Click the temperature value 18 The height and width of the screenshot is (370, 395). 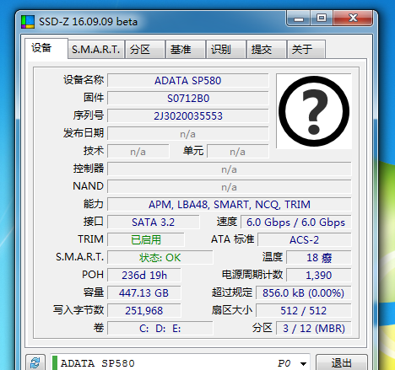pyautogui.click(x=319, y=258)
